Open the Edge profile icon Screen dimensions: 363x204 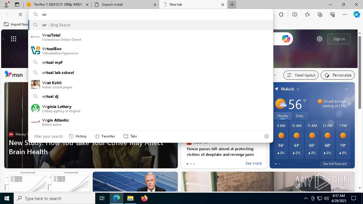(6, 5)
